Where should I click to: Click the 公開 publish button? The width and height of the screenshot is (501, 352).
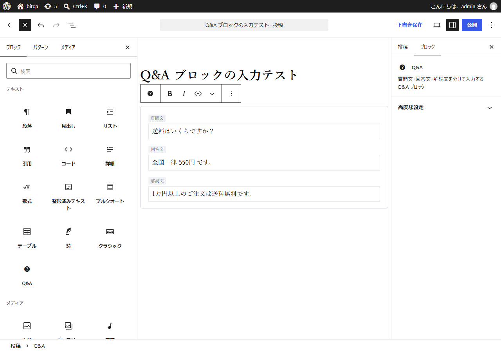coord(472,25)
